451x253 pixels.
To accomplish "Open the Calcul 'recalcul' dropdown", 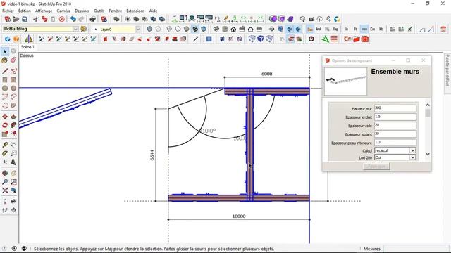I will click(412, 150).
